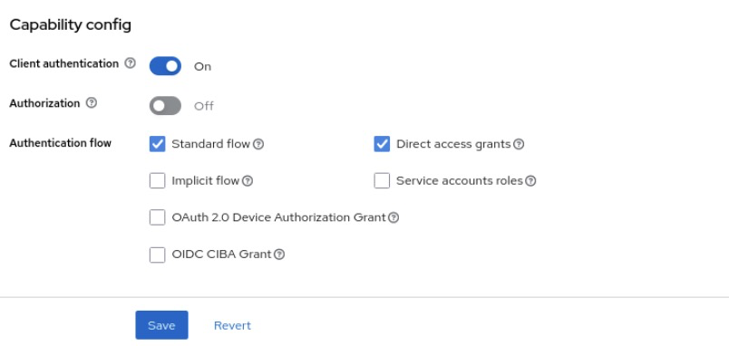Open help for Client authentication
This screenshot has width=729, height=346.
pos(131,63)
